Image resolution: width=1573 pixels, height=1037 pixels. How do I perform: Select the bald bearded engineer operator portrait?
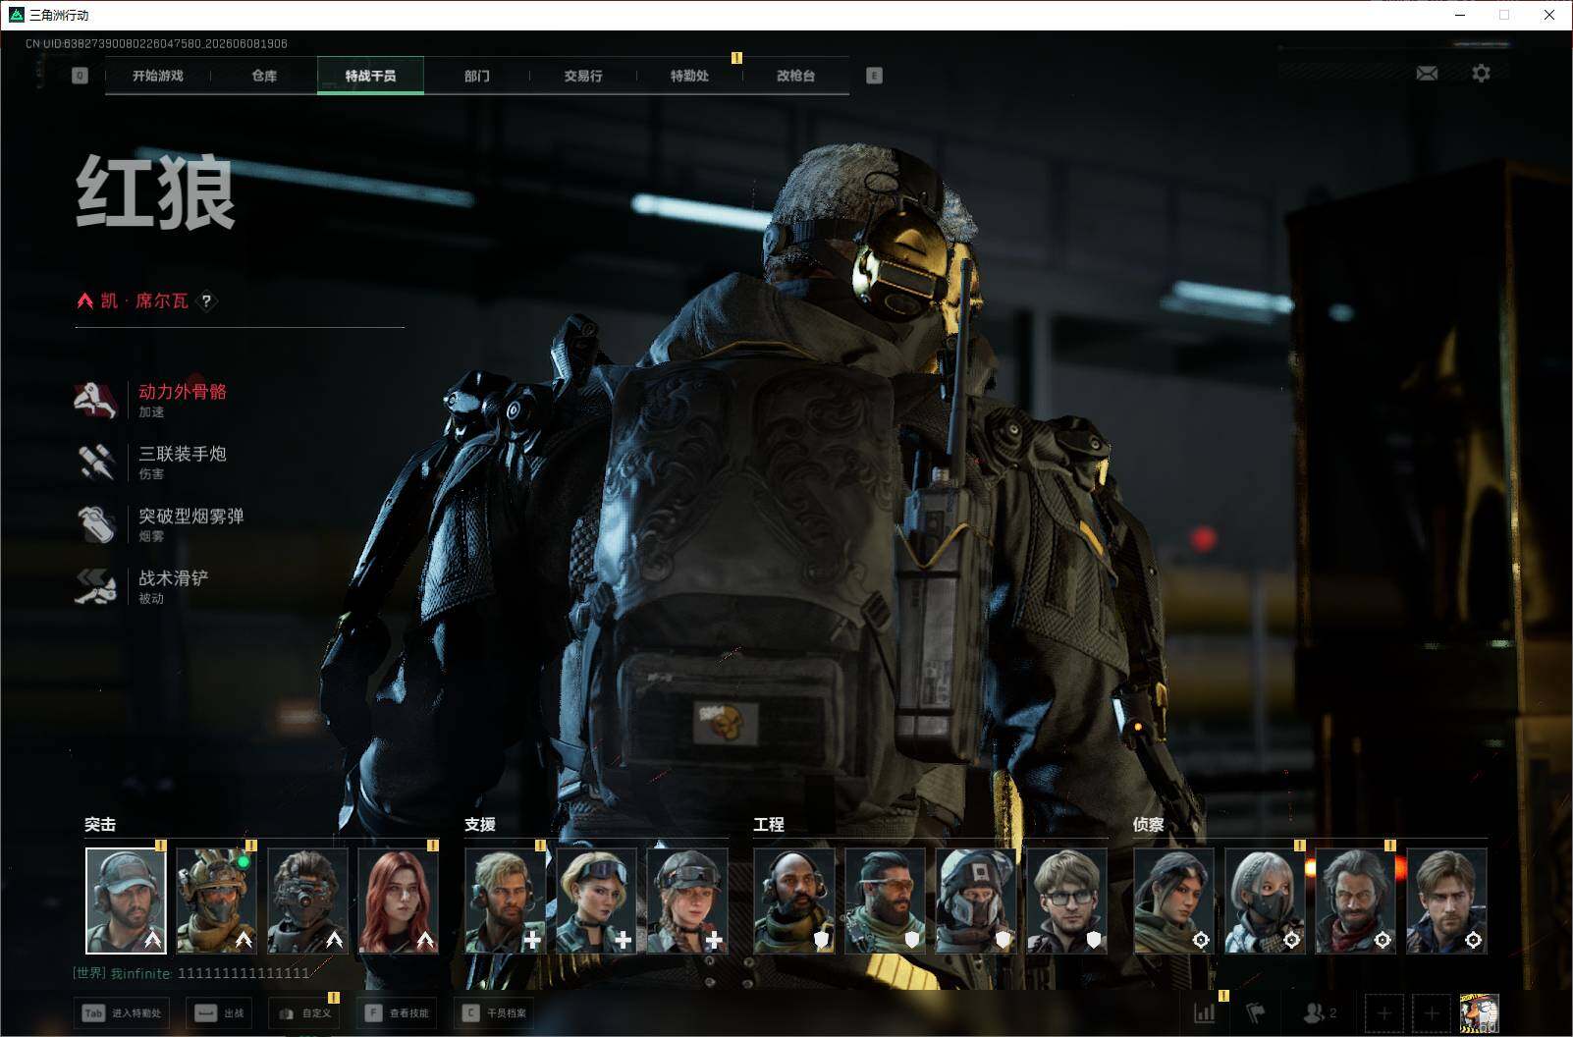793,901
